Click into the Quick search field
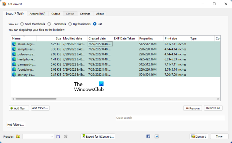232x143 pixels. coord(170,118)
